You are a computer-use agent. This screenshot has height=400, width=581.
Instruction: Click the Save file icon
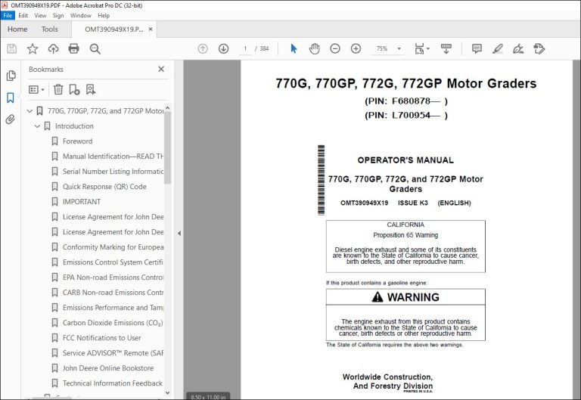tap(12, 48)
